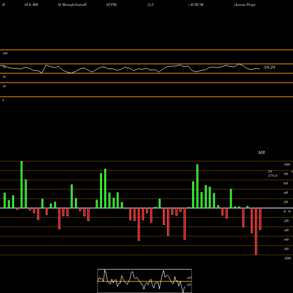
Task: Click the longest red MR bar reaching -100
Action: click(x=256, y=231)
